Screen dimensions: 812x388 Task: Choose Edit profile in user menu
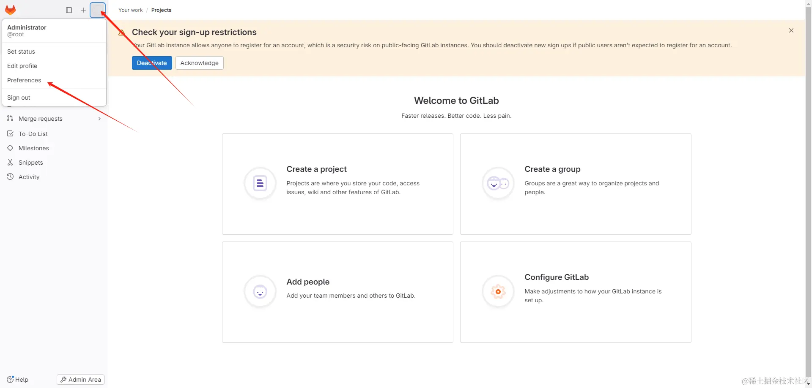[54, 66]
